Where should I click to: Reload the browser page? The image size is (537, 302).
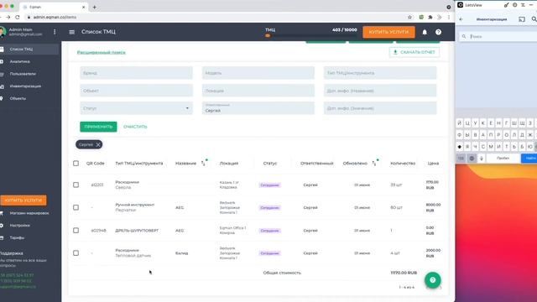click(x=17, y=17)
